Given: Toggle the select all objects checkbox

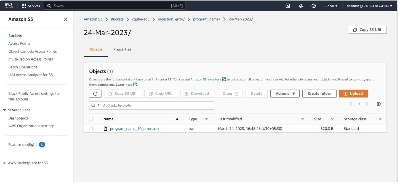Looking at the screenshot, I should click(x=91, y=119).
